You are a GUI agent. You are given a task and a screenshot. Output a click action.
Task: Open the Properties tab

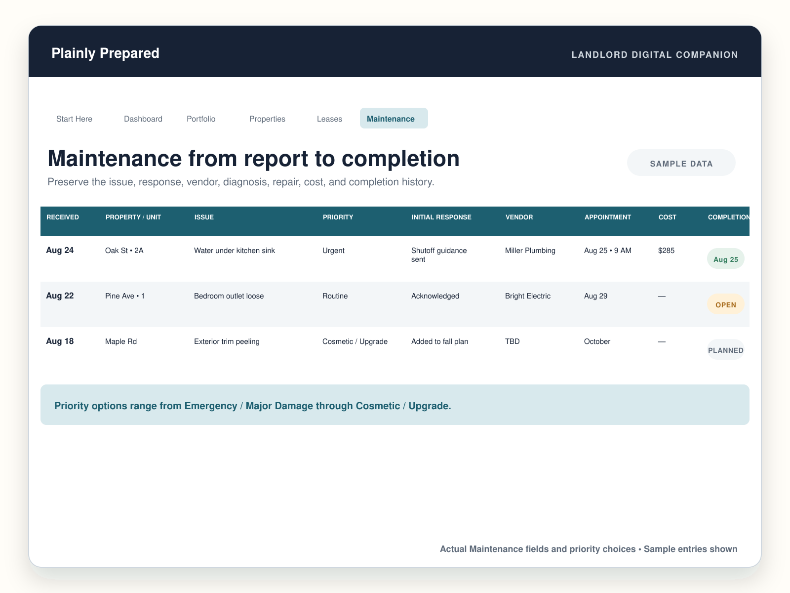click(x=267, y=119)
